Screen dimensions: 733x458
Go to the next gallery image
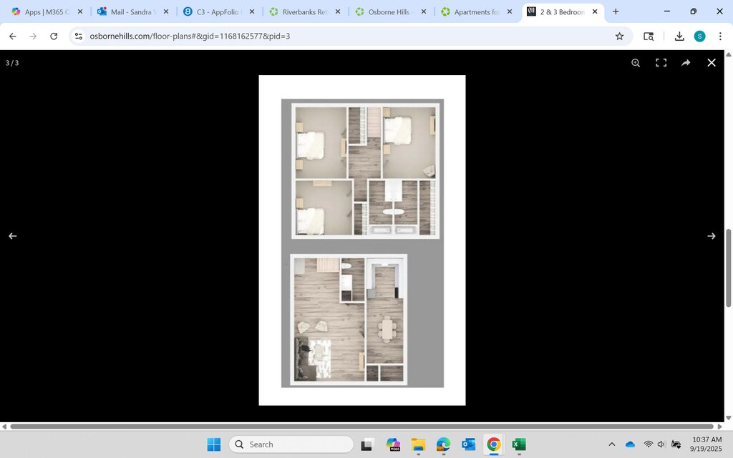pos(712,236)
